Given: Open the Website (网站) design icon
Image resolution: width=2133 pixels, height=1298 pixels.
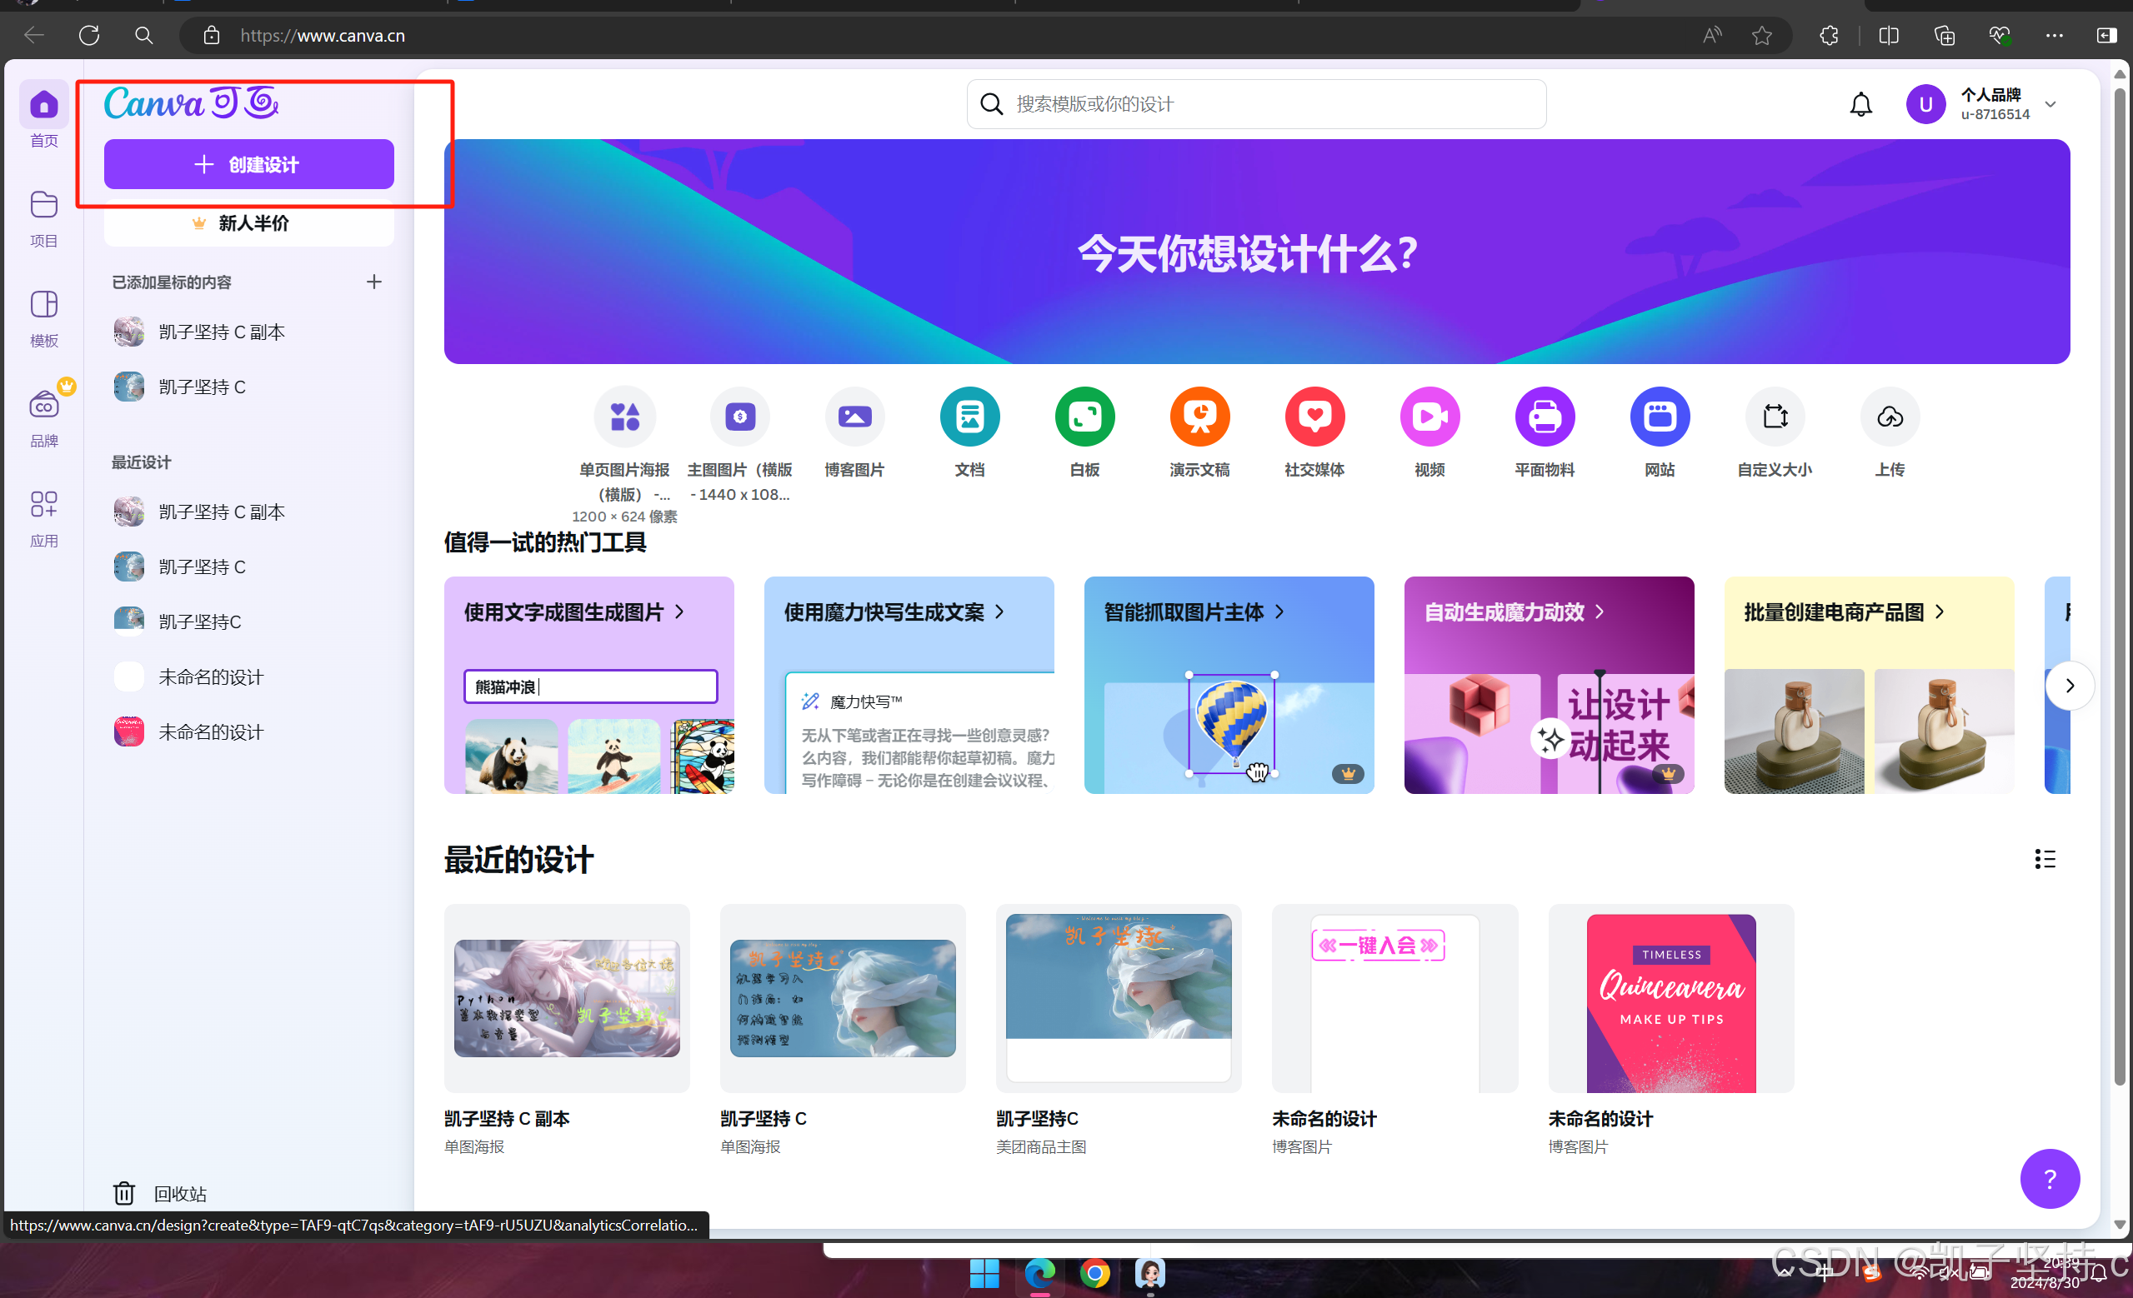Looking at the screenshot, I should (1659, 417).
